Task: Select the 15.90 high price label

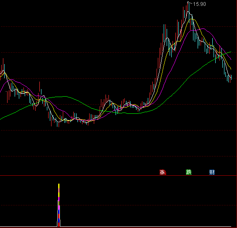Action: click(x=199, y=4)
